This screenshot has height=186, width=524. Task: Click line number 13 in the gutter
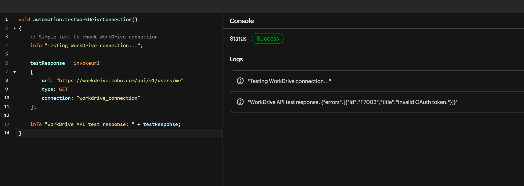pos(7,124)
